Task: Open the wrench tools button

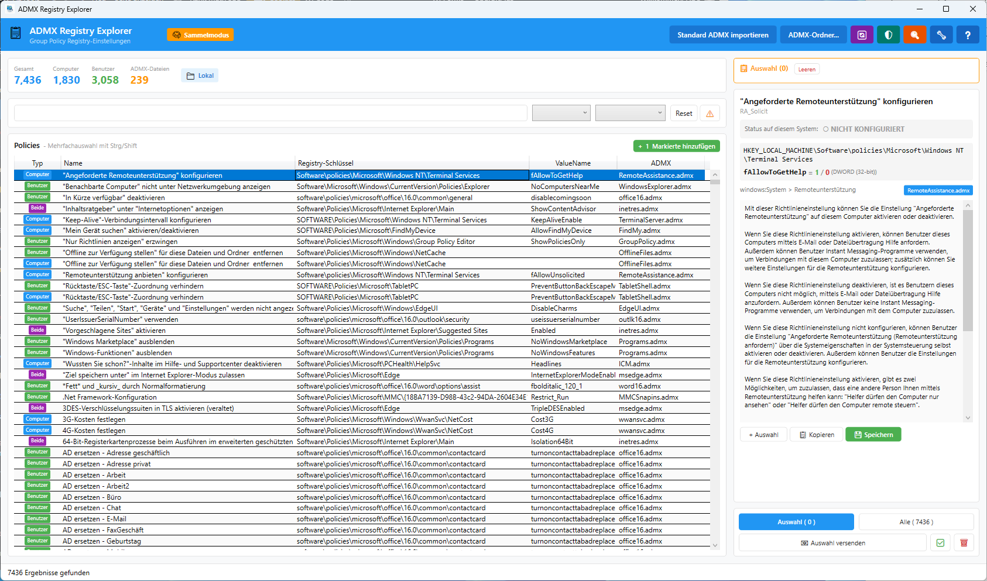Action: [941, 35]
